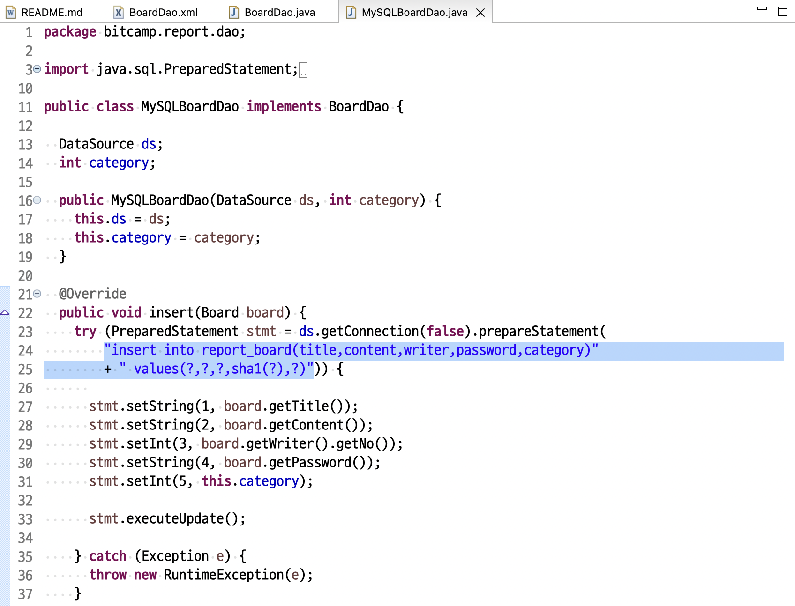This screenshot has width=795, height=606.
Task: Click 'executeUpdate()' on line 33
Action: click(183, 519)
